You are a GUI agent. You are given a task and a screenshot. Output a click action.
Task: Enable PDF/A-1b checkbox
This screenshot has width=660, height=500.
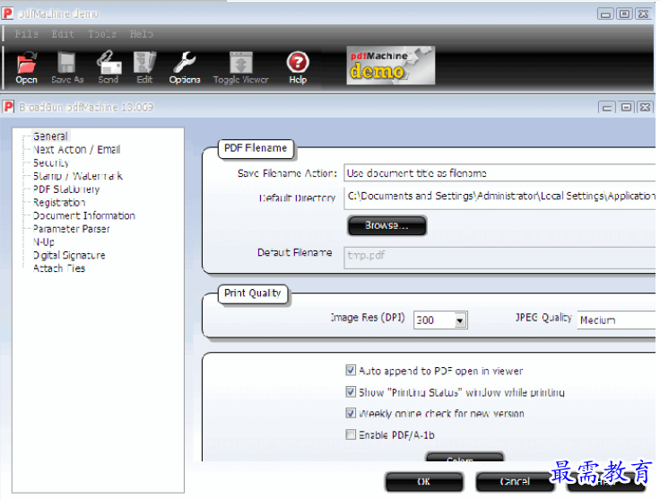[x=351, y=434]
